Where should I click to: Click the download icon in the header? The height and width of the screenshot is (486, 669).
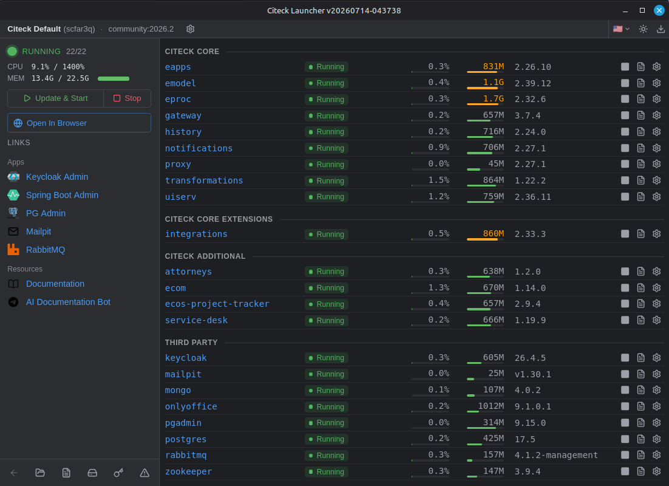click(661, 29)
